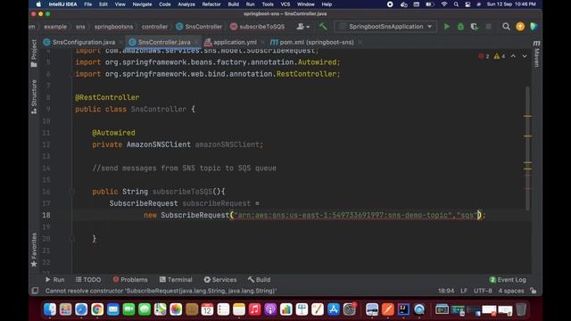Open the Build tool window
Image resolution: width=571 pixels, height=321 pixels.
(x=259, y=279)
